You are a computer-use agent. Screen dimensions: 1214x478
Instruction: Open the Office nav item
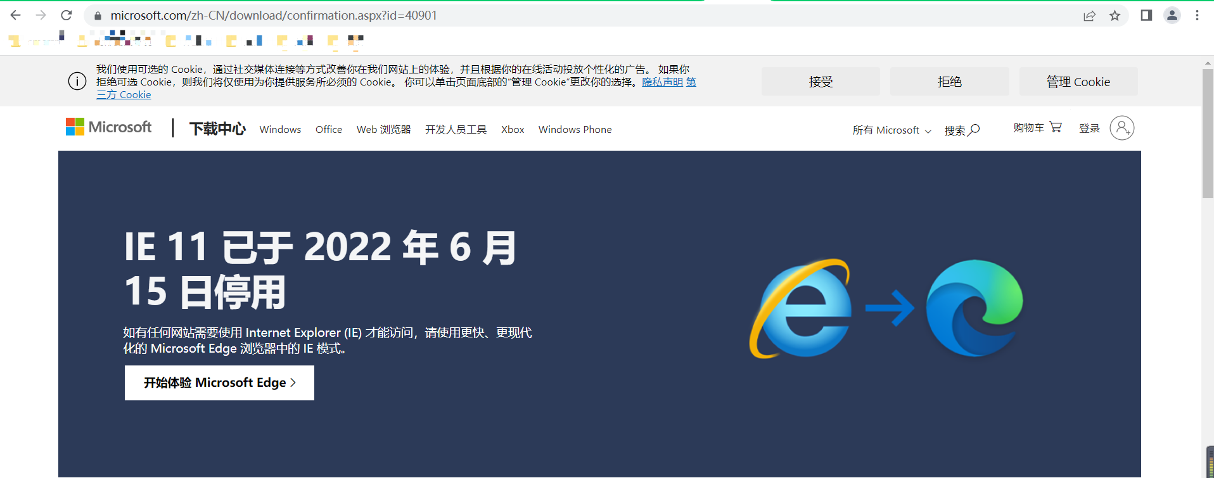329,130
